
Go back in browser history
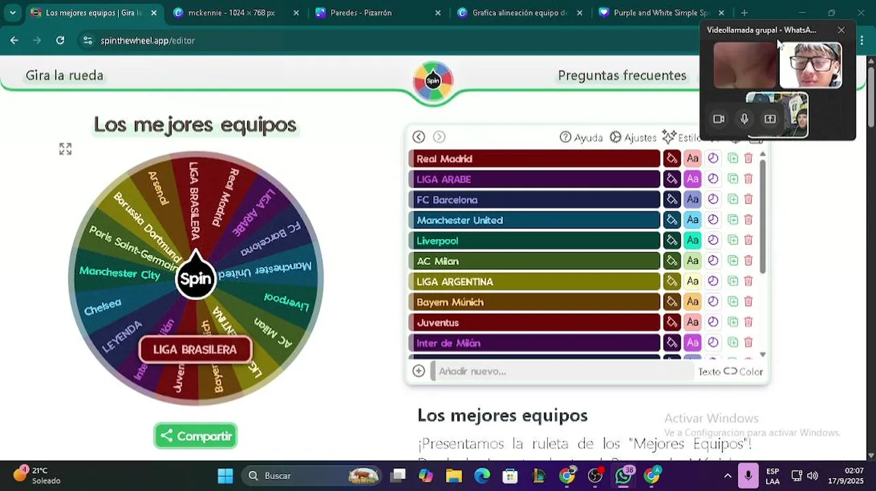[x=14, y=40]
